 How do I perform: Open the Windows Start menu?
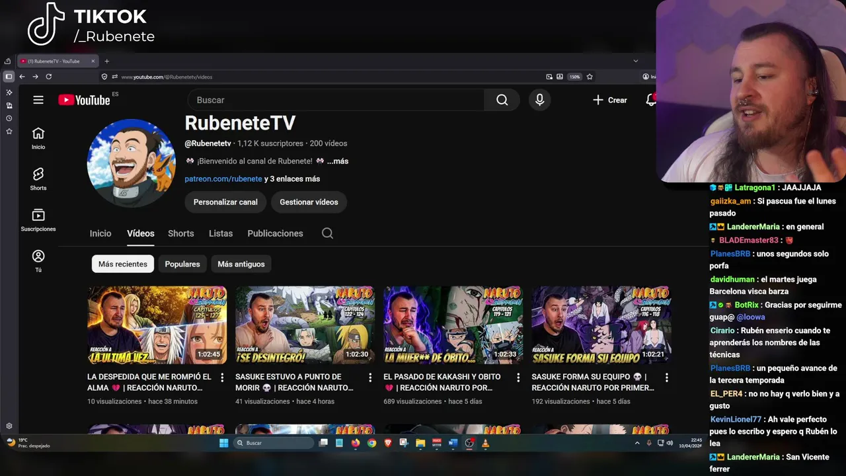[x=223, y=443]
